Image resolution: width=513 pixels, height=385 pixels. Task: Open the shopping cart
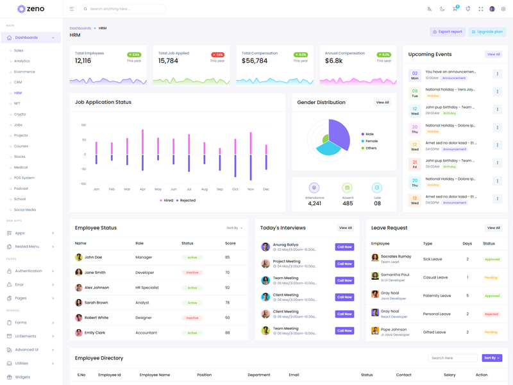[x=455, y=9]
